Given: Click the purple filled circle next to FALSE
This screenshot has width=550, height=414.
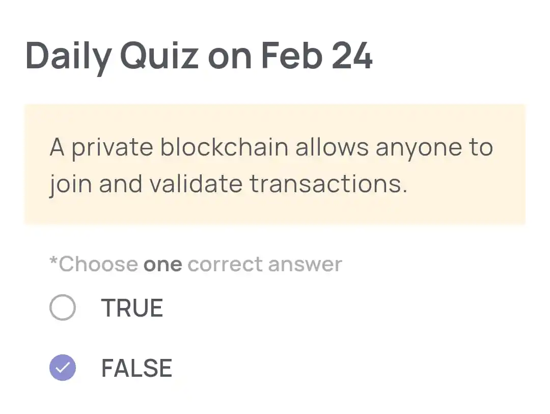Looking at the screenshot, I should click(x=63, y=368).
